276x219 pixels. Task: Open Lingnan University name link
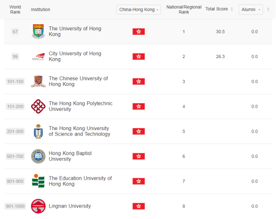click(70, 206)
